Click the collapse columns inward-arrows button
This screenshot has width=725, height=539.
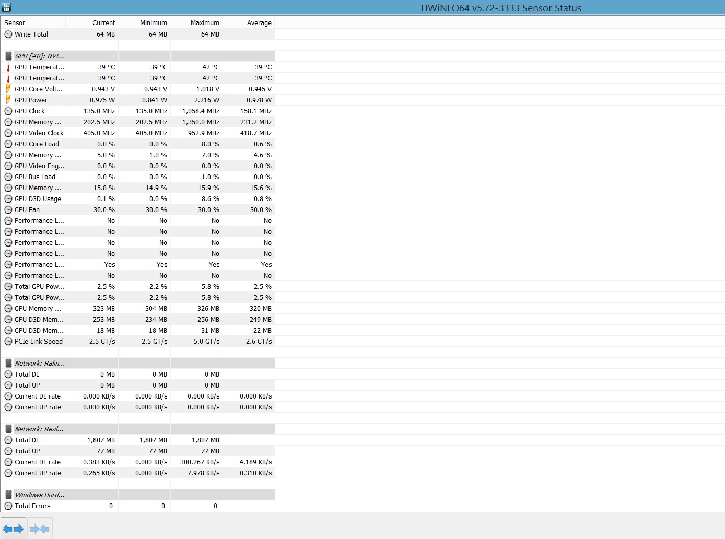pos(40,529)
